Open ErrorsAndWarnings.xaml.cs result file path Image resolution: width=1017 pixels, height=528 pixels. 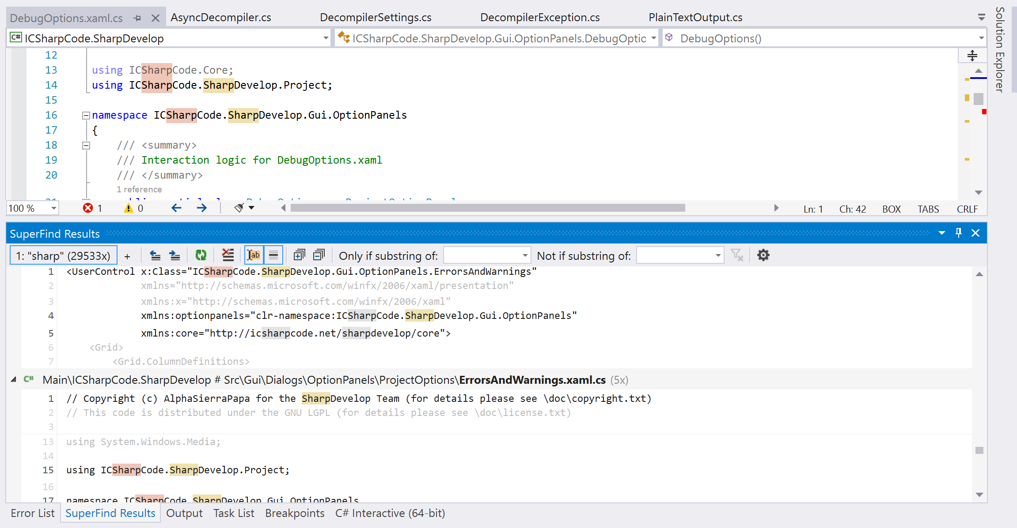324,380
